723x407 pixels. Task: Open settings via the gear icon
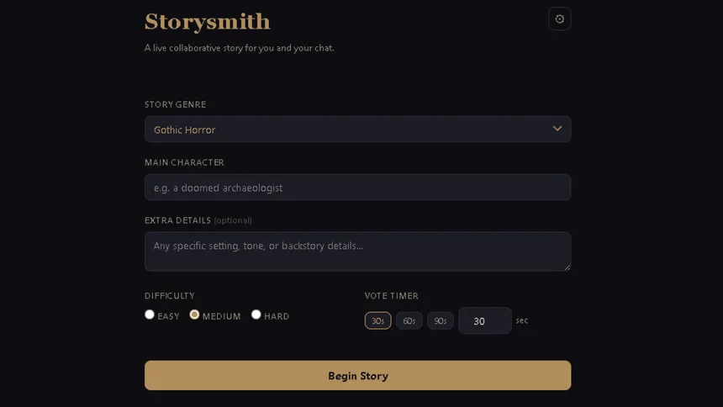[559, 18]
